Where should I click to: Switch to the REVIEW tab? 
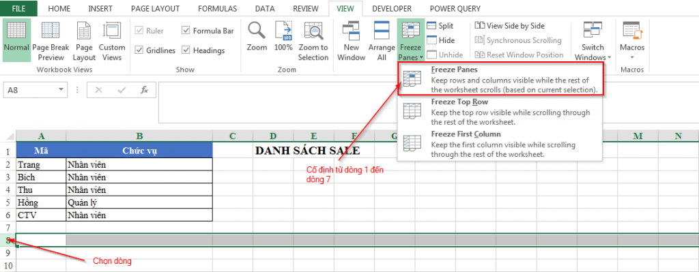pyautogui.click(x=306, y=8)
